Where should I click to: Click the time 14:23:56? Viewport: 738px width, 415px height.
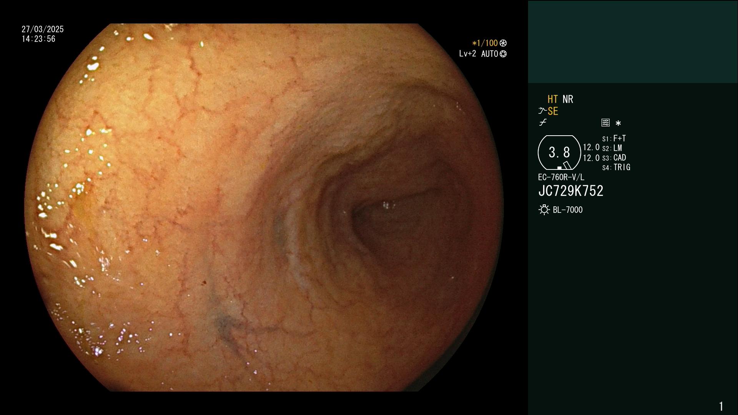coord(38,39)
